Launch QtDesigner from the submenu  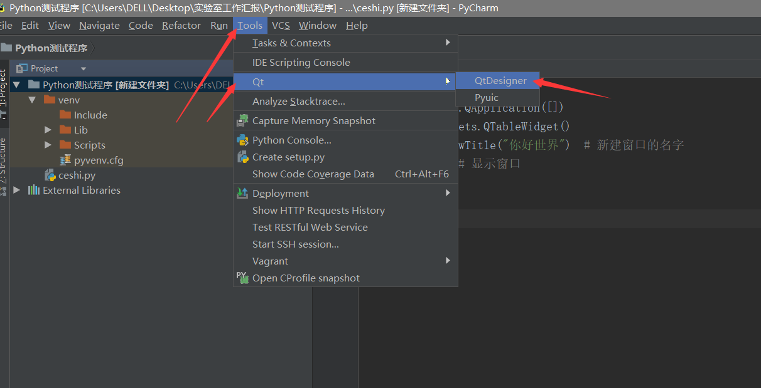pyautogui.click(x=498, y=80)
